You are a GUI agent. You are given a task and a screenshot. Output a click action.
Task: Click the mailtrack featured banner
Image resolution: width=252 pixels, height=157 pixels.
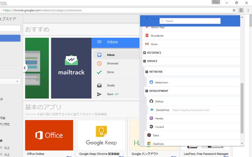(x=71, y=68)
